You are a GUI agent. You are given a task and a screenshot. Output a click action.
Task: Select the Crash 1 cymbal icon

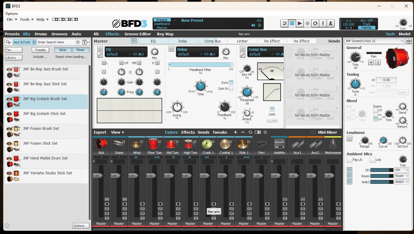208,144
